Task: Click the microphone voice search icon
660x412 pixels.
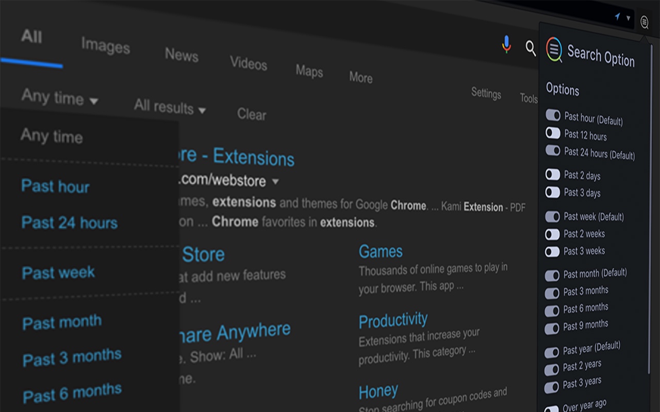Action: (x=506, y=44)
